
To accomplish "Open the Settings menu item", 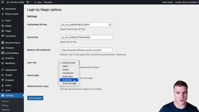I will coord(12,96).
